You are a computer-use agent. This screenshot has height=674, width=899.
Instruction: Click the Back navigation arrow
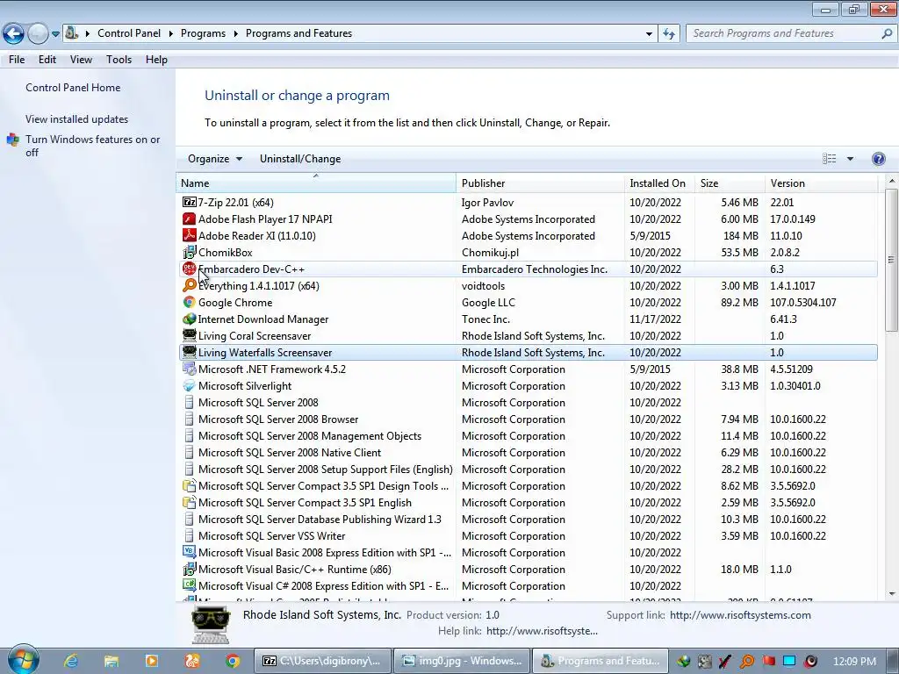14,34
